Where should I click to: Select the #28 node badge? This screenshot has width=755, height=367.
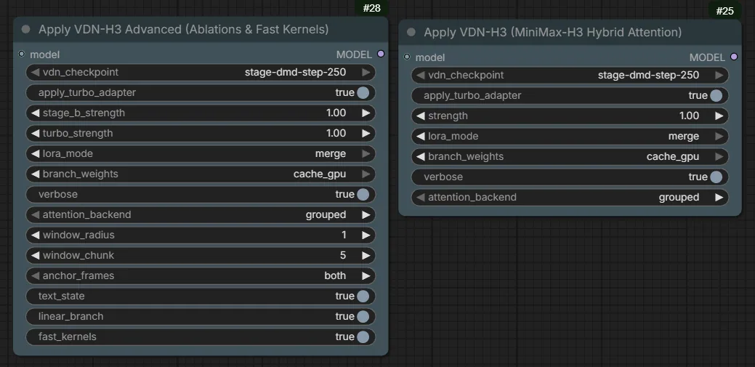371,9
